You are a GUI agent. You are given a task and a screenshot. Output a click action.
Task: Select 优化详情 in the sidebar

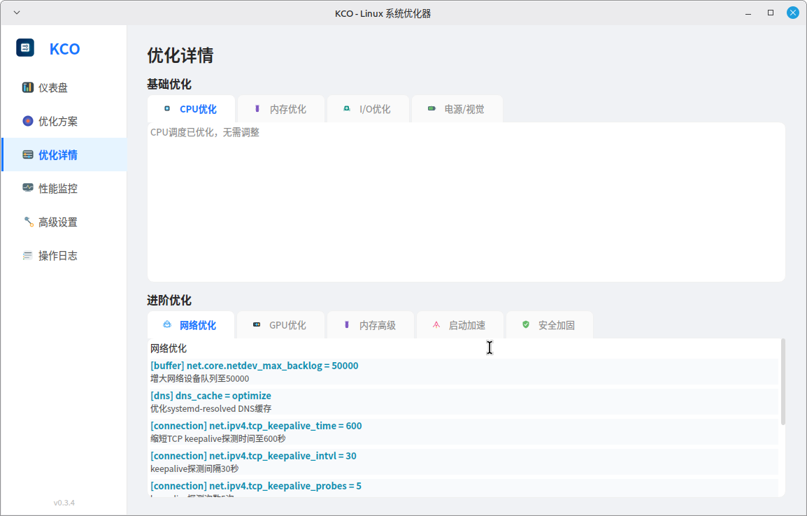pyautogui.click(x=64, y=155)
